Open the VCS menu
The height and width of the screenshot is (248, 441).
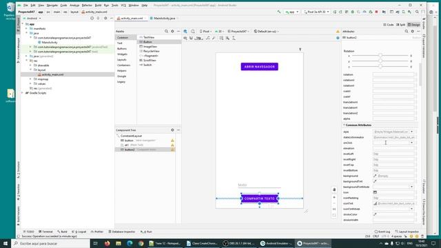click(x=123, y=5)
